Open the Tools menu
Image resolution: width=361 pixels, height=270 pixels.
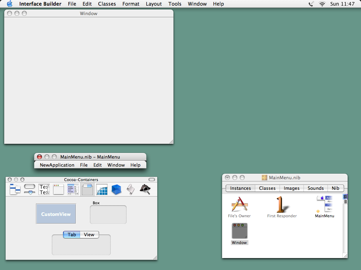[175, 4]
